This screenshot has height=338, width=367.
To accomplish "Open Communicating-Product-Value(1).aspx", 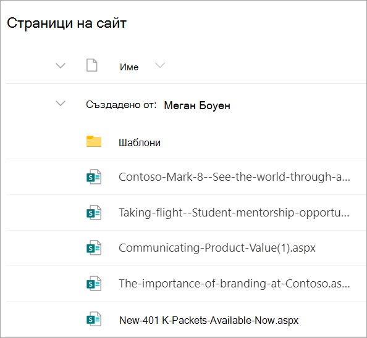I will tap(217, 248).
